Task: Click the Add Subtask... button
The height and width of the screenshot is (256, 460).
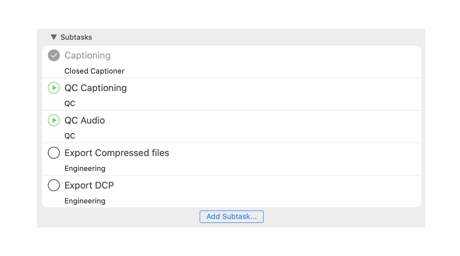Action: tap(232, 216)
